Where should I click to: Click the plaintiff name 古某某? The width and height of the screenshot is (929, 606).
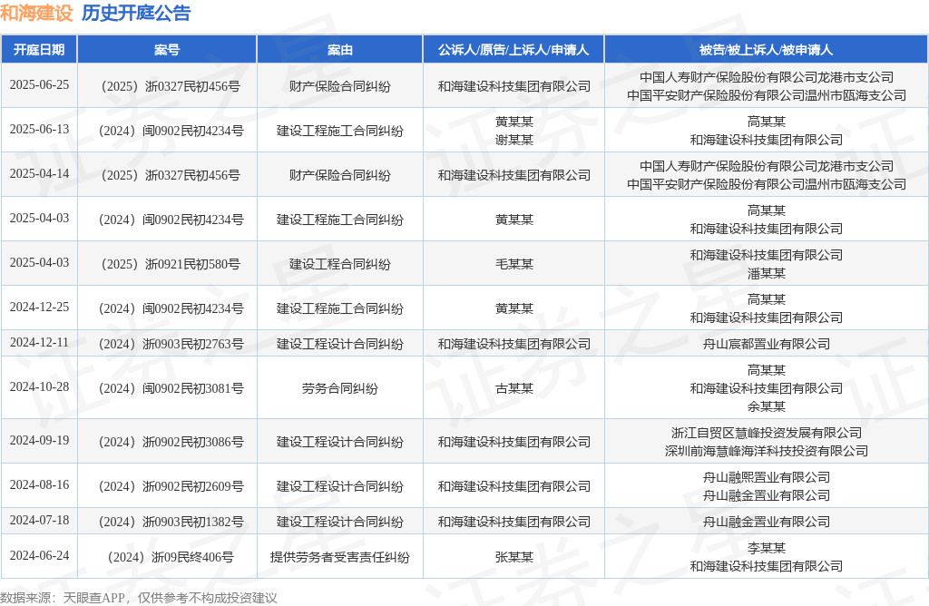click(x=514, y=388)
